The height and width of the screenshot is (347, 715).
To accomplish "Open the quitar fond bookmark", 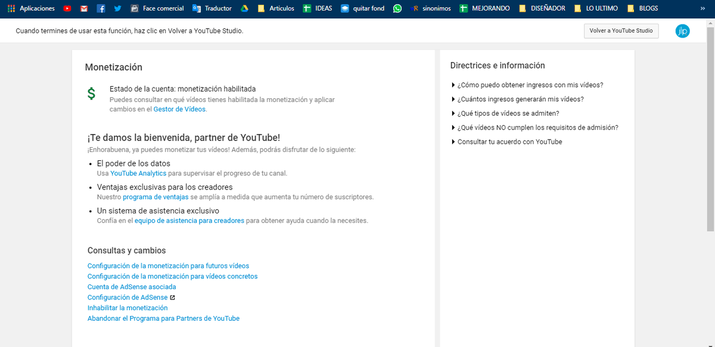I will (x=363, y=8).
